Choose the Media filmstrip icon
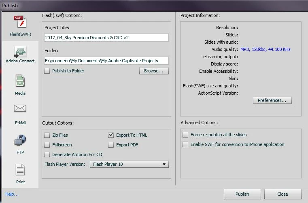308x203 pixels. pos(20,81)
